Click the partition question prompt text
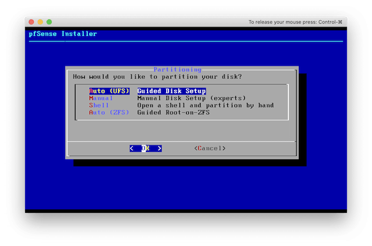Image resolution: width=372 pixels, height=246 pixels. point(158,77)
